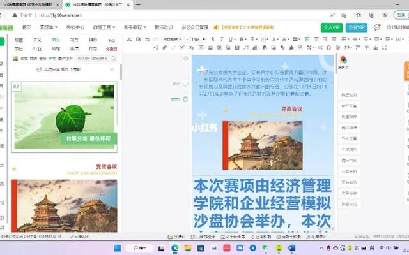
Task: Select the green leaf 02 template thumbnail
Action: pyautogui.click(x=64, y=117)
